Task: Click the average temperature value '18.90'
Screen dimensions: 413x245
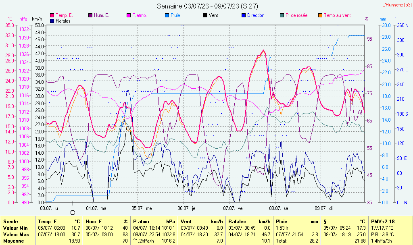Action: tap(75, 241)
